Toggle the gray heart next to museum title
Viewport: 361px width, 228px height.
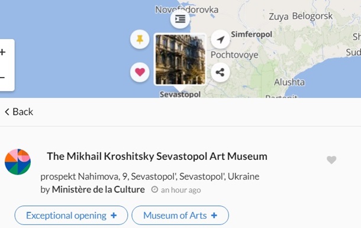(x=331, y=160)
